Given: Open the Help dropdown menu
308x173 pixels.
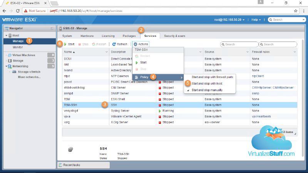Looking at the screenshot, I should click(x=256, y=20).
